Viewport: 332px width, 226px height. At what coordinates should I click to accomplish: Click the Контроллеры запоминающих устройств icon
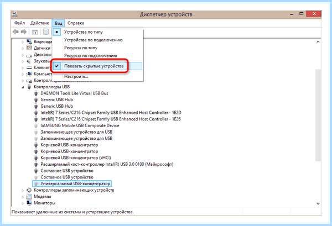(x=29, y=190)
